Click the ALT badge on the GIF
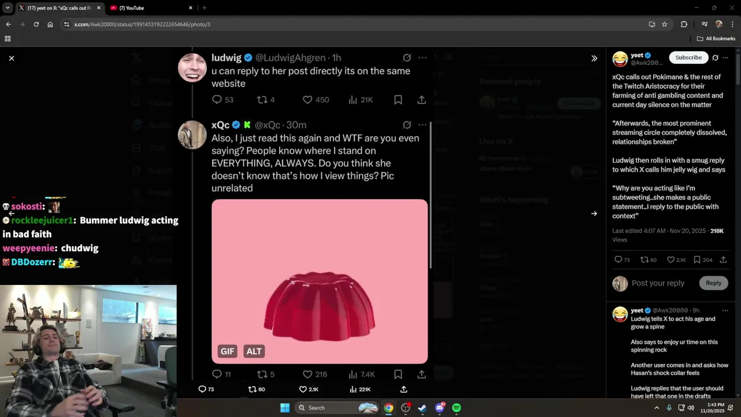This screenshot has height=417, width=741. [x=254, y=351]
